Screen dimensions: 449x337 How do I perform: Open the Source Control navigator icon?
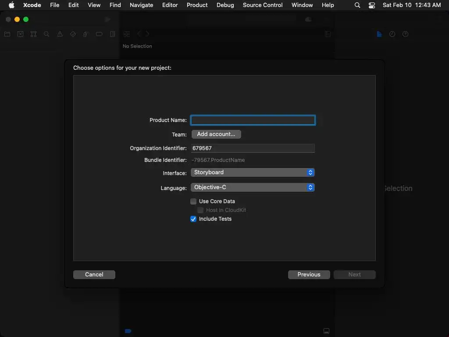pyautogui.click(x=20, y=34)
